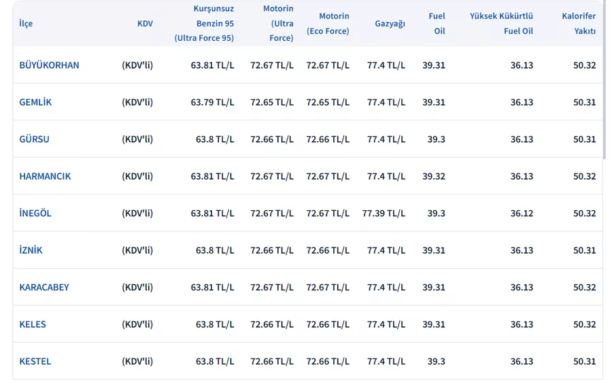Select the KELES district link

pos(33,324)
